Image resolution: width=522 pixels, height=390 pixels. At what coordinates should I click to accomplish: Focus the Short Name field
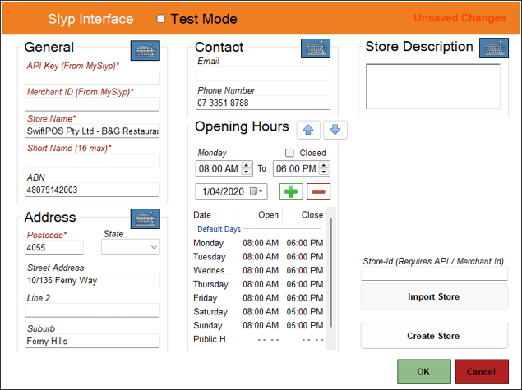tap(92, 160)
